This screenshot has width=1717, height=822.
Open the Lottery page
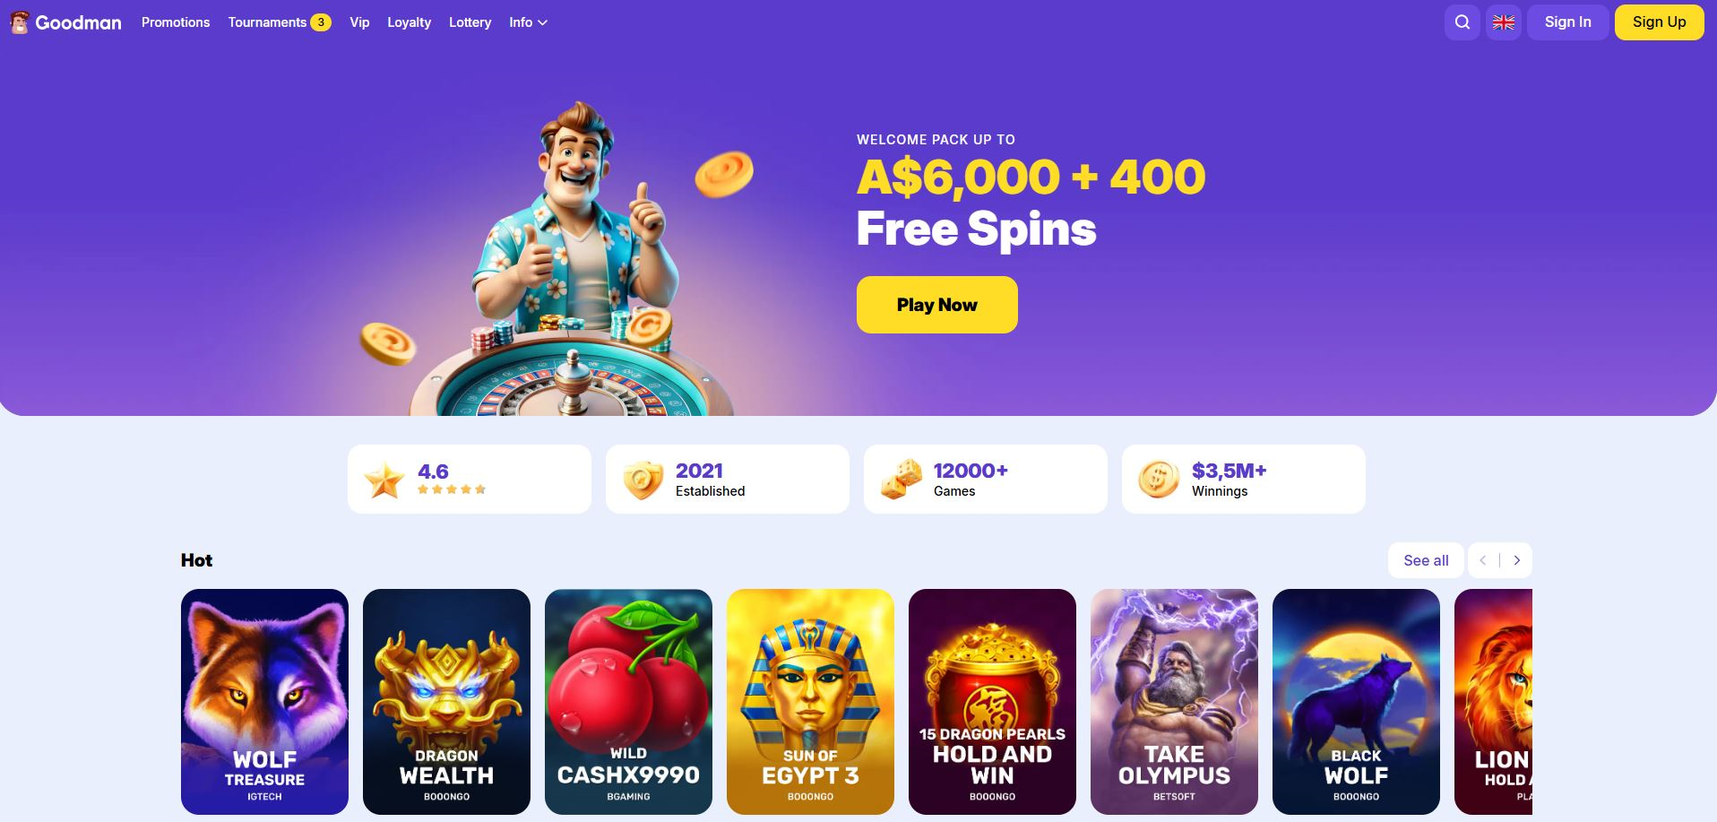(470, 22)
